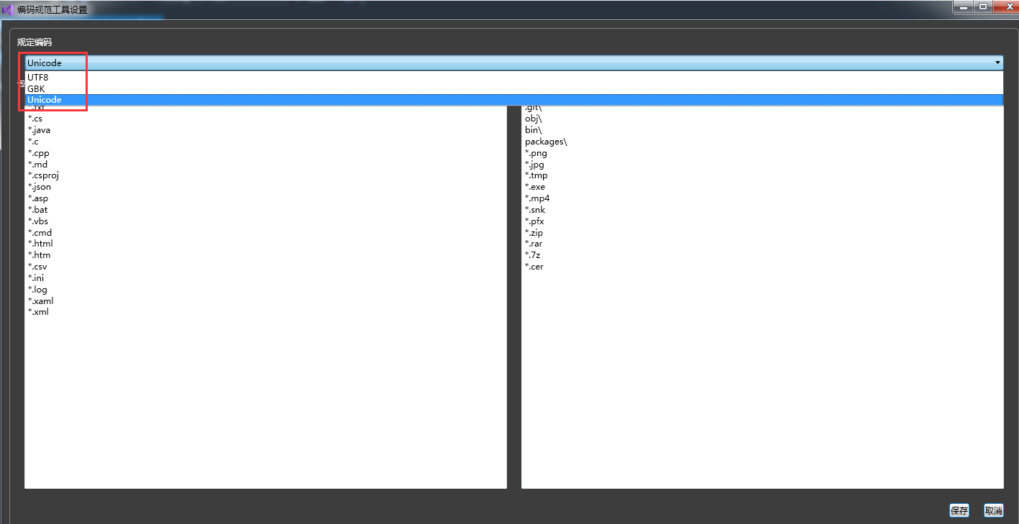Click the Visual Studio icon in the title bar
The width and height of the screenshot is (1019, 524).
click(8, 10)
